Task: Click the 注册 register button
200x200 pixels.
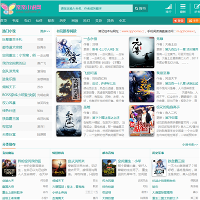Action: [193, 21]
